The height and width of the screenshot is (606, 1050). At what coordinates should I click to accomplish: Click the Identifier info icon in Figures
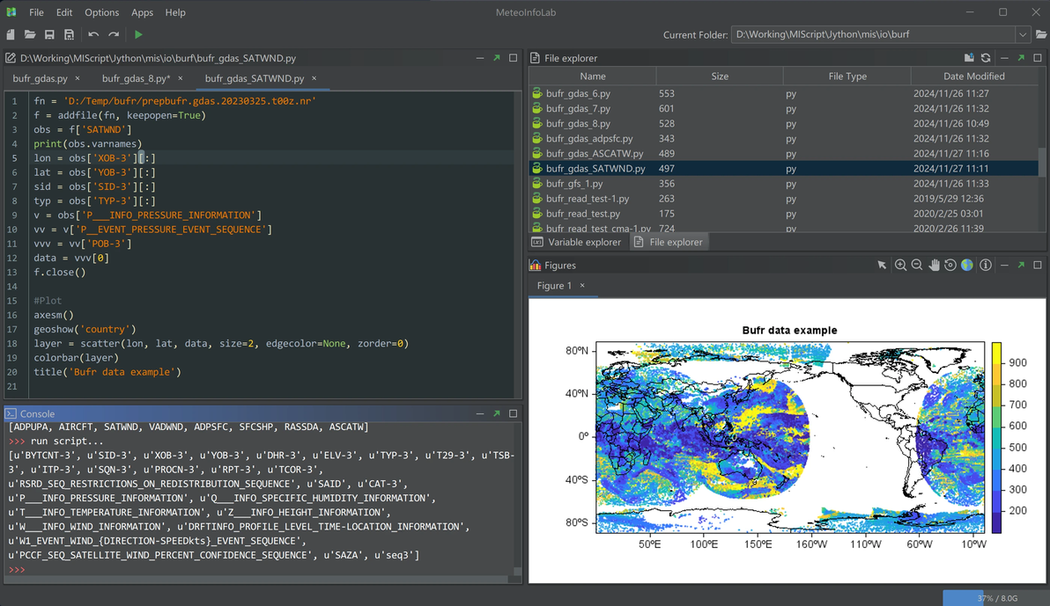point(985,265)
